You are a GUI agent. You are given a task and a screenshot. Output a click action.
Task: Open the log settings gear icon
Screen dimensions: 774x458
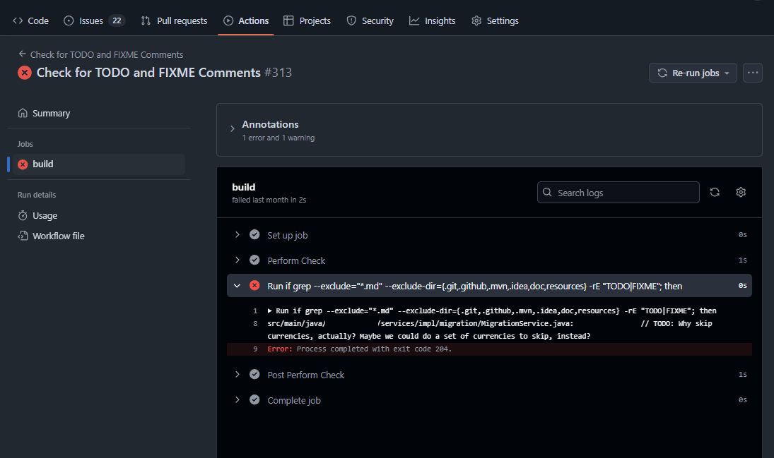(x=741, y=192)
